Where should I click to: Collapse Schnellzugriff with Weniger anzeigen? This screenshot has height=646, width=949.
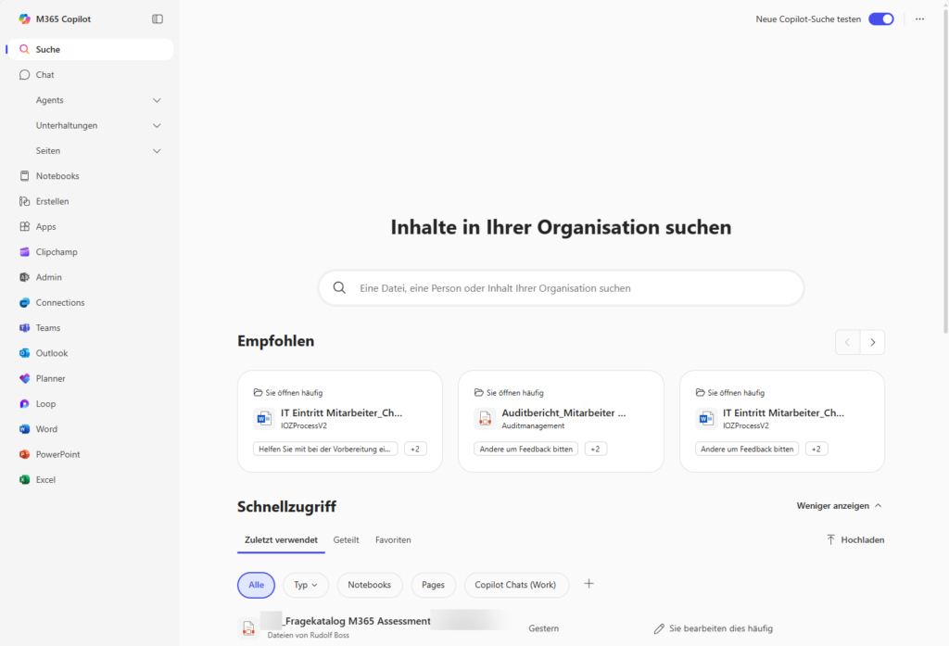pos(839,505)
